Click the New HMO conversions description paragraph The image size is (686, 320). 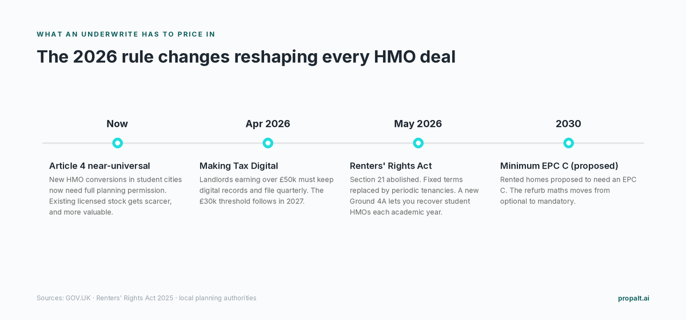[x=115, y=196]
